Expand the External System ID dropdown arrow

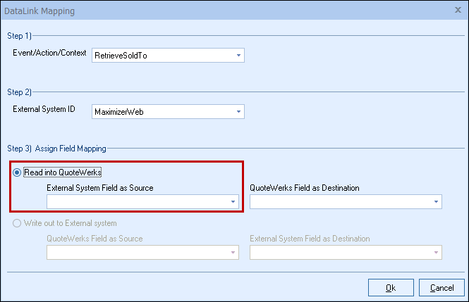[238, 111]
